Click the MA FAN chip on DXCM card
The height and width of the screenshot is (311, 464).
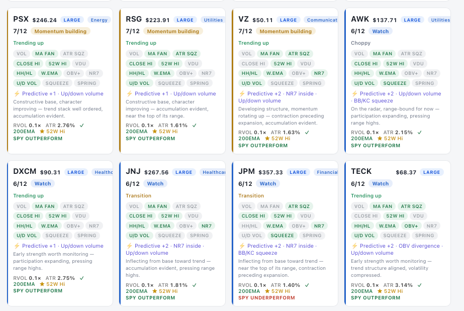[45, 206]
